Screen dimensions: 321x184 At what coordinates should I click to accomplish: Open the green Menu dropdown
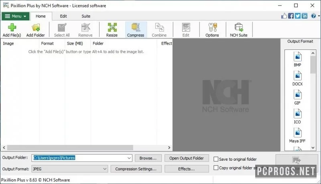16,16
